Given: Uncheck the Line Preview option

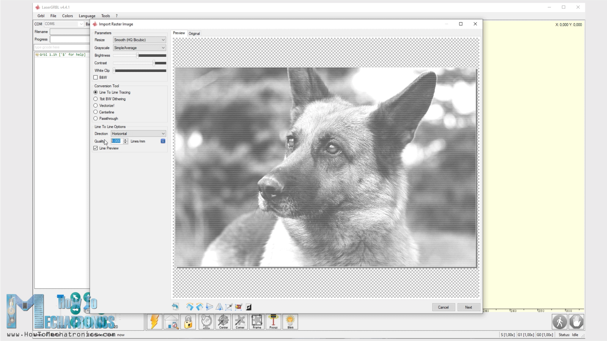Looking at the screenshot, I should (96, 148).
